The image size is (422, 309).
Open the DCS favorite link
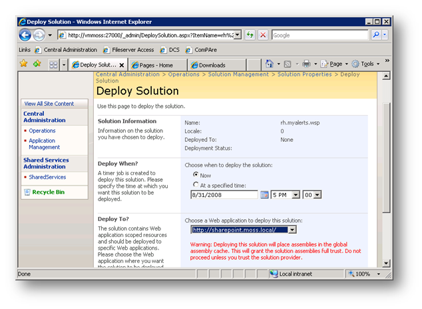(x=170, y=50)
